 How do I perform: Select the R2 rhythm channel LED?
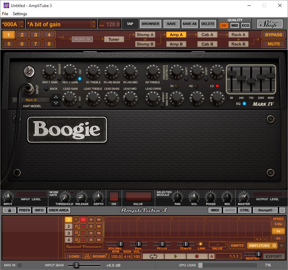pos(196,86)
